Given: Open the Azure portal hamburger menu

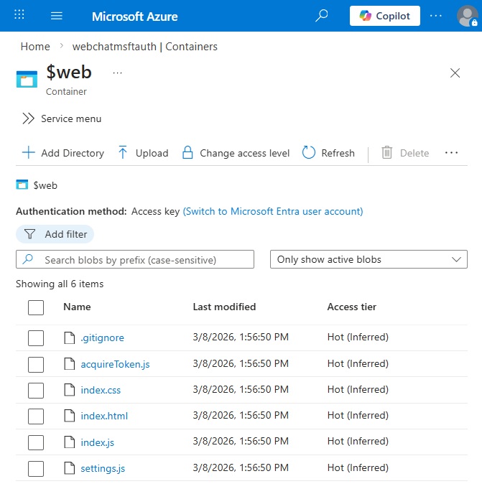Looking at the screenshot, I should coord(57,16).
